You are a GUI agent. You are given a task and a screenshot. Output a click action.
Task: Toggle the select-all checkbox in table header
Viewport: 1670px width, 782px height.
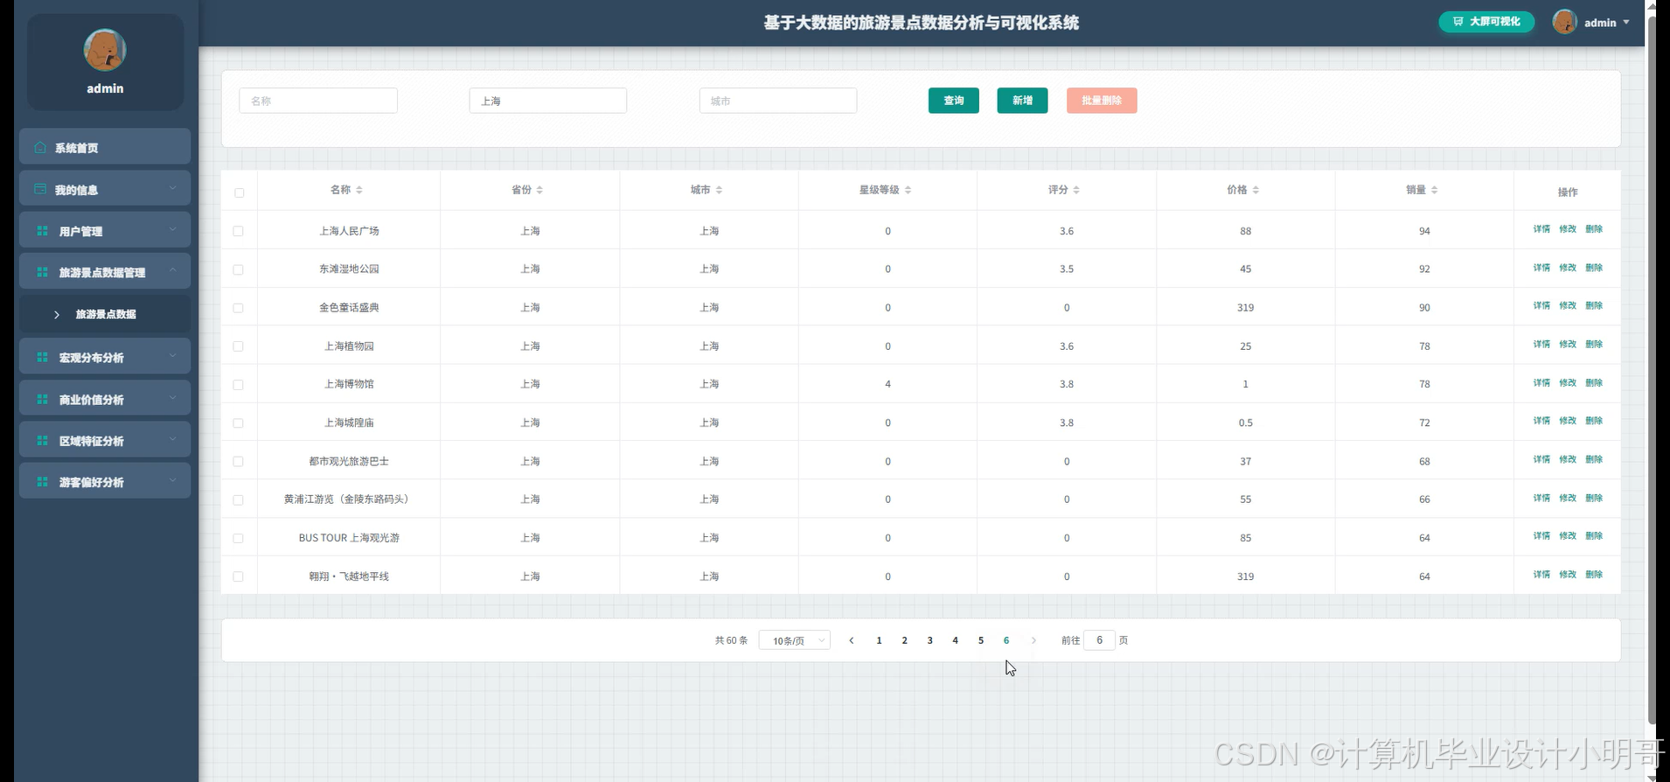click(239, 192)
